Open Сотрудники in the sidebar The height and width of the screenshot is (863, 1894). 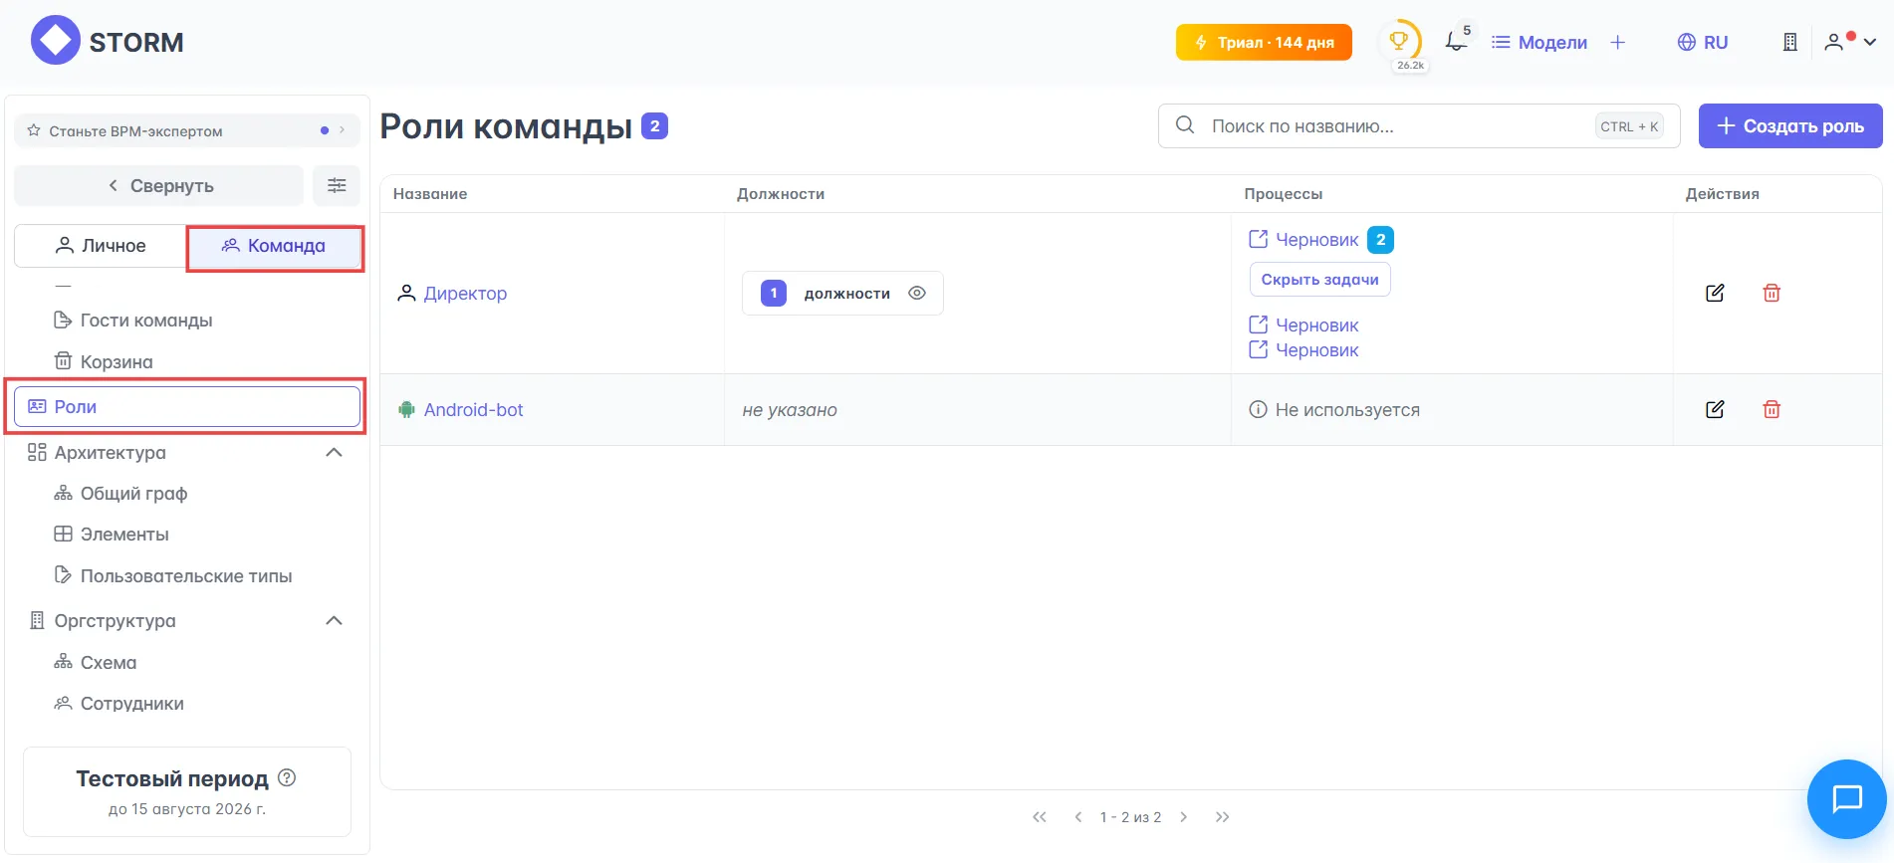click(131, 704)
